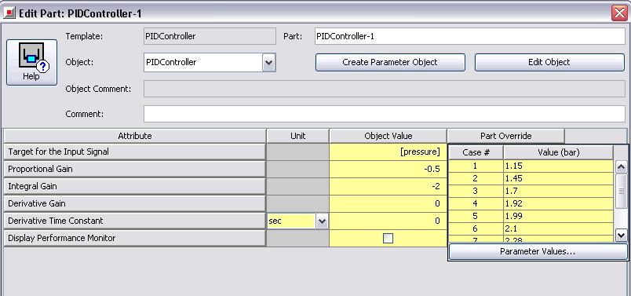631x296 pixels.
Task: Open Help for the PID controller
Action: 32,62
